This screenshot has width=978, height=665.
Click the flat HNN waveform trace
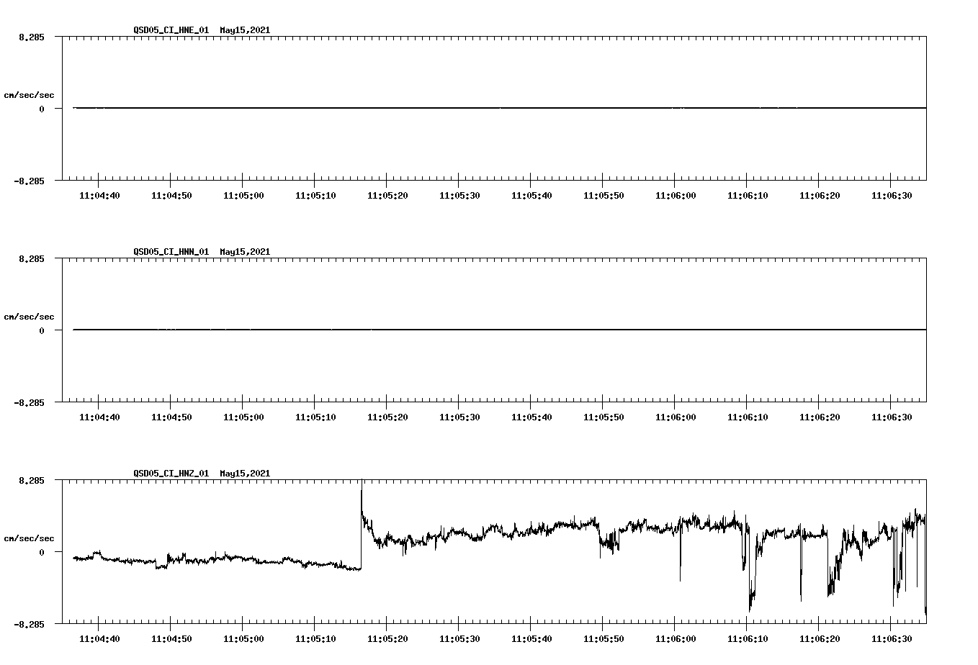(432, 329)
